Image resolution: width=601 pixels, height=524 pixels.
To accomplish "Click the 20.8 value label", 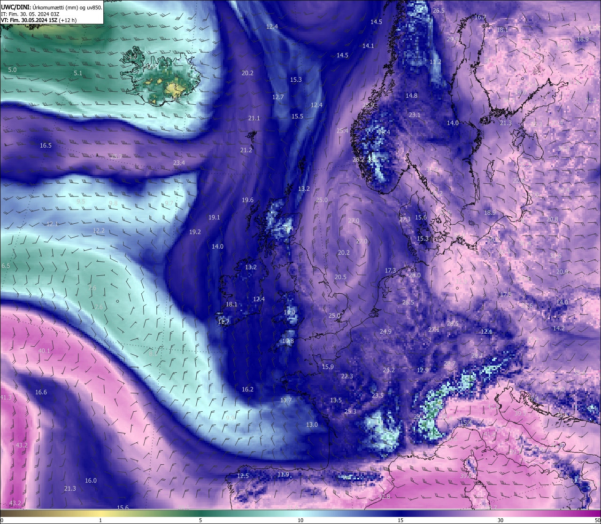I will tap(552, 219).
